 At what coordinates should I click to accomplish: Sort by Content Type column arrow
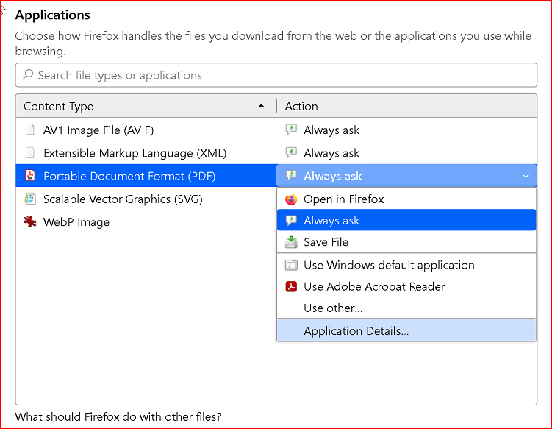[x=261, y=106]
